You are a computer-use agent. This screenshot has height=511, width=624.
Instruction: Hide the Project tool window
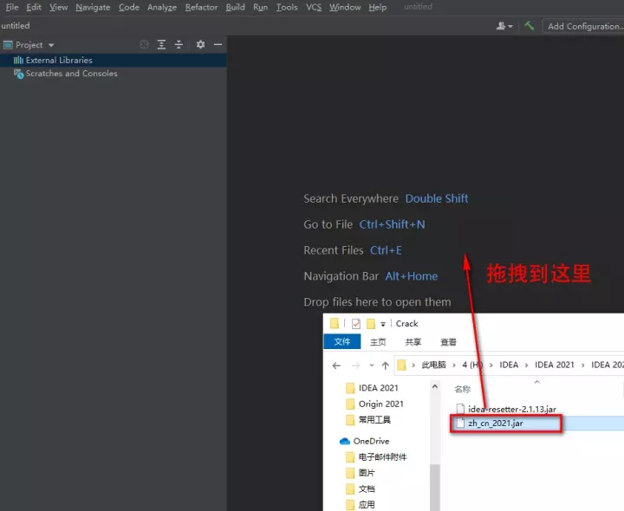tap(218, 44)
